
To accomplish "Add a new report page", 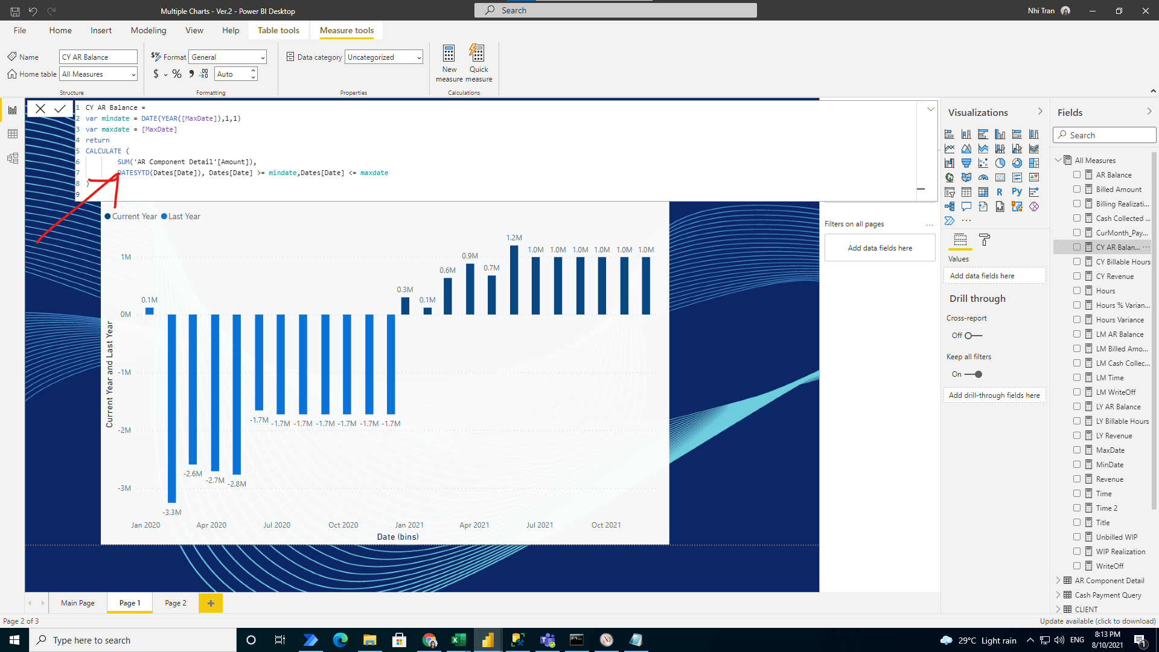I will pyautogui.click(x=211, y=603).
